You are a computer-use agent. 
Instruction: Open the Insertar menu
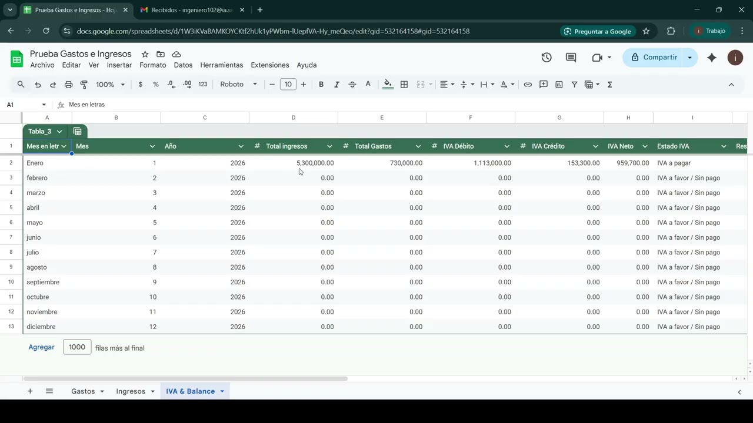click(119, 65)
